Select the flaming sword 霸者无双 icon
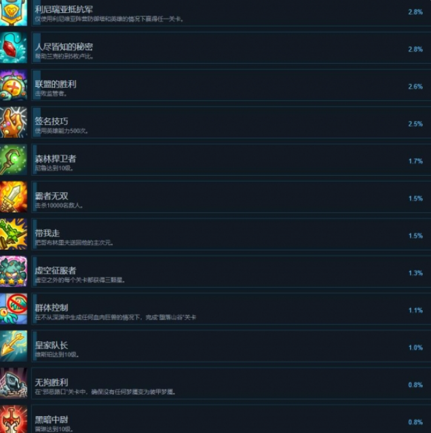Screen dimensions: 431x433 pyautogui.click(x=14, y=197)
